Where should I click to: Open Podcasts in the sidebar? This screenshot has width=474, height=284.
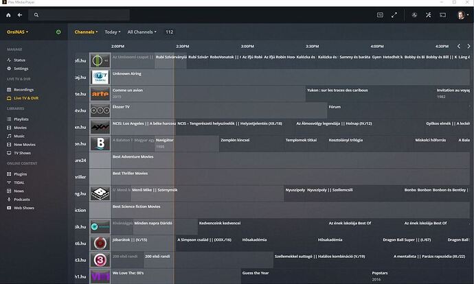coord(22,200)
